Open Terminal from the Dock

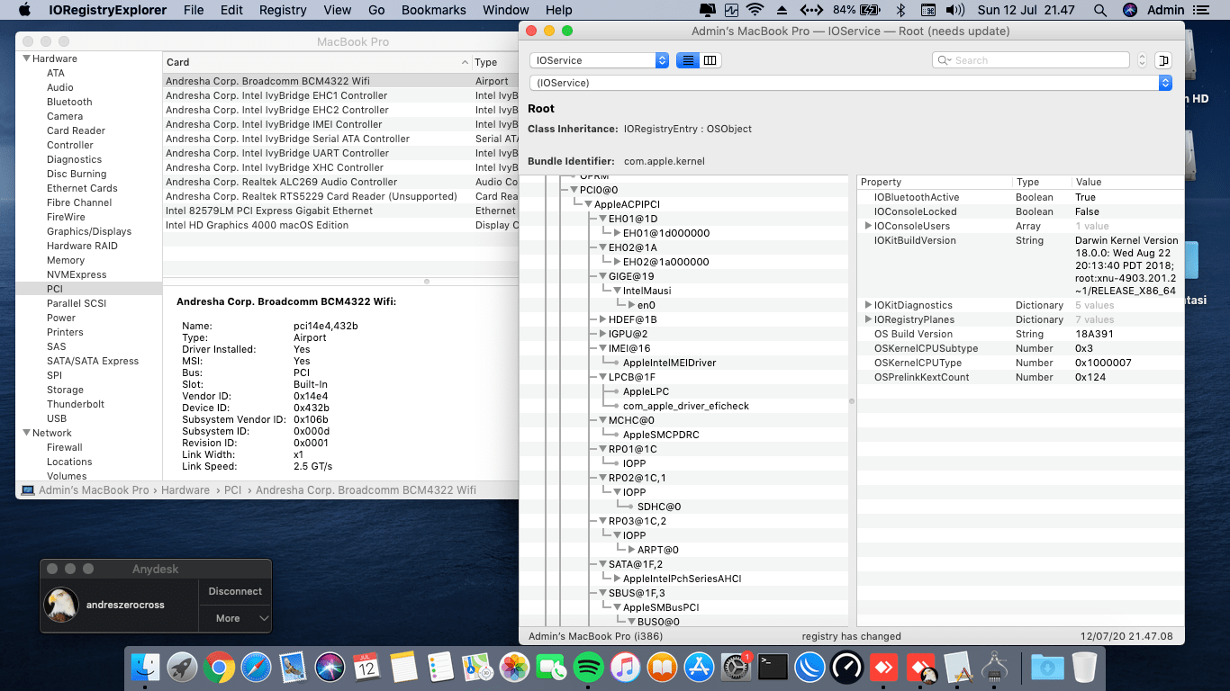tap(773, 668)
